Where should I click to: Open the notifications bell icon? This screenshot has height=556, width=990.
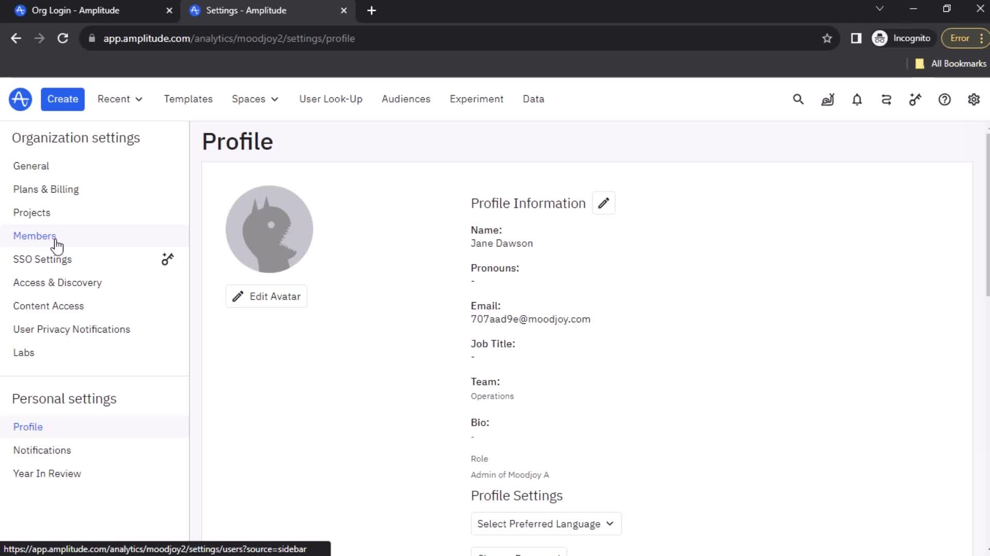click(857, 99)
